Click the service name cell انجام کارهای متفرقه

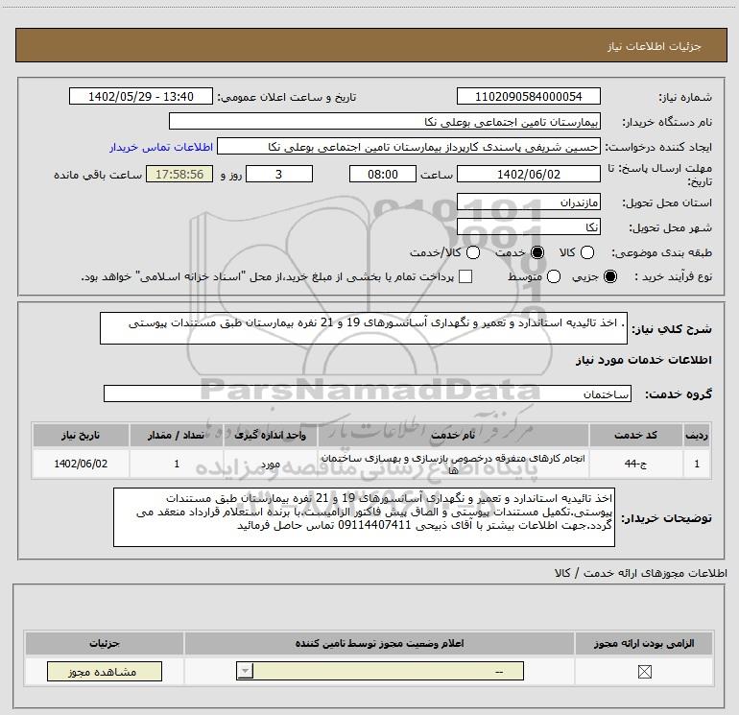point(453,464)
